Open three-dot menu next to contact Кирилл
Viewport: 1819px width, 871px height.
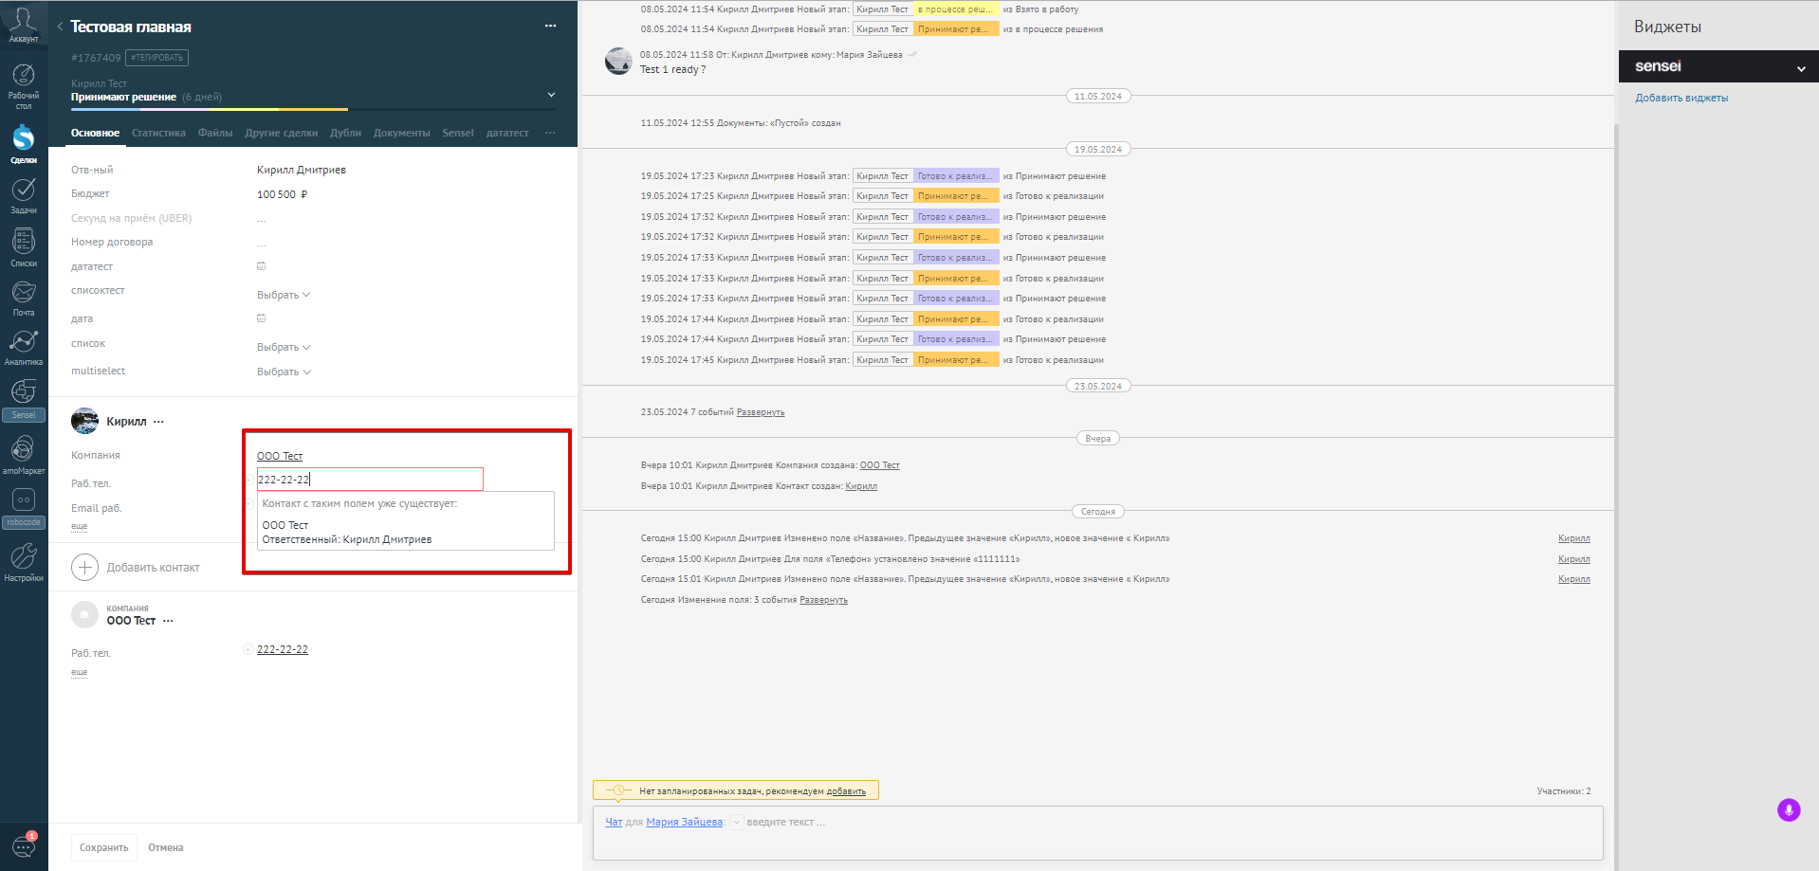coord(158,422)
